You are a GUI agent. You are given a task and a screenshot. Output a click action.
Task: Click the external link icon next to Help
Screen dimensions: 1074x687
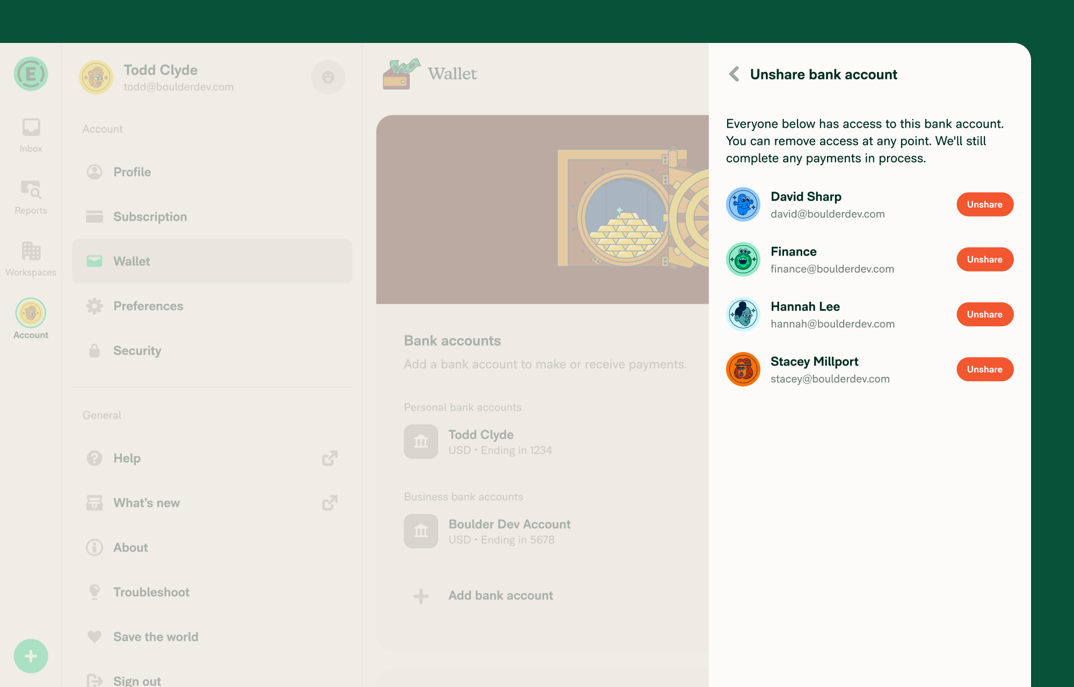click(330, 458)
